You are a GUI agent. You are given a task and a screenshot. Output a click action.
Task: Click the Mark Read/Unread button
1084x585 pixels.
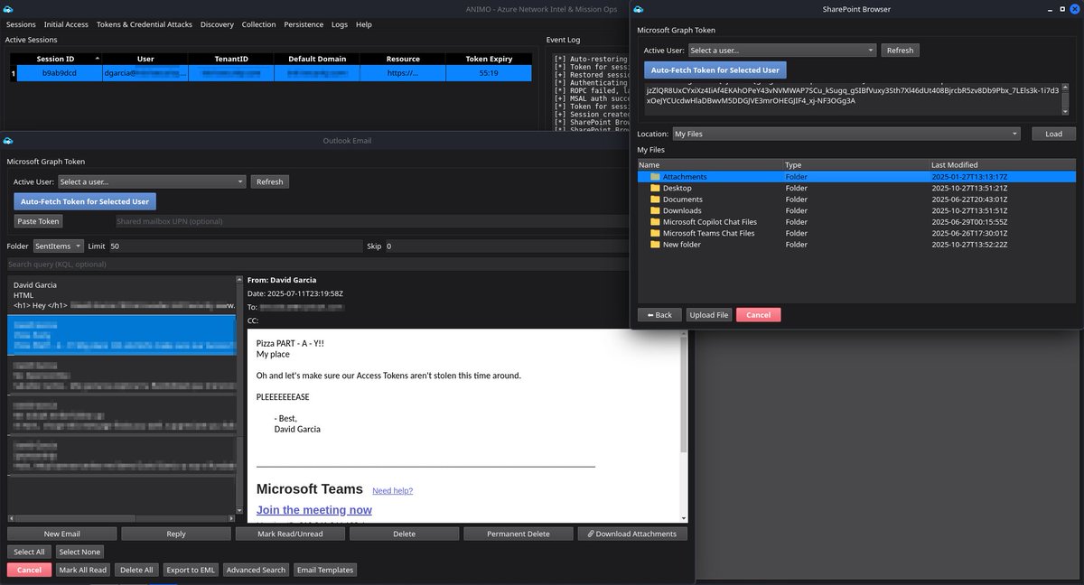(290, 534)
